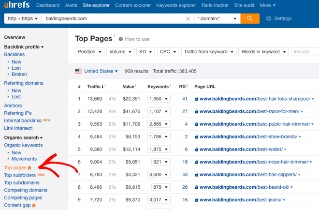
Task: Open the http + https protocol dropdown
Action: pos(23,18)
